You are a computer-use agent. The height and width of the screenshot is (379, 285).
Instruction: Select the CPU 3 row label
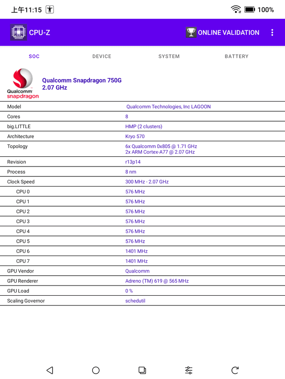click(x=23, y=221)
